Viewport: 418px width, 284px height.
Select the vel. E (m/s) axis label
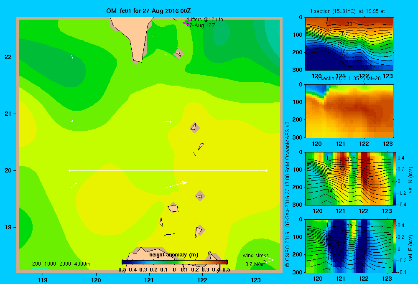(411, 248)
